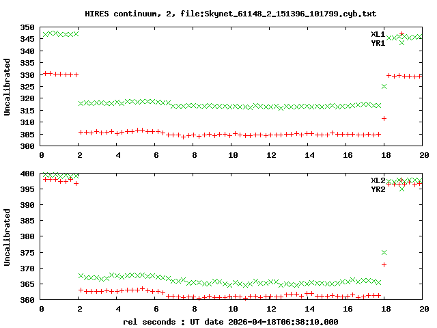
Task: Click the top plot's Uncalibrated axis label
Action: point(8,87)
